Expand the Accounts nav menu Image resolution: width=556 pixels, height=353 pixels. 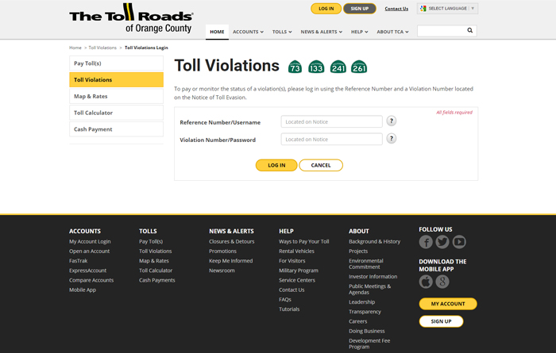[248, 32]
